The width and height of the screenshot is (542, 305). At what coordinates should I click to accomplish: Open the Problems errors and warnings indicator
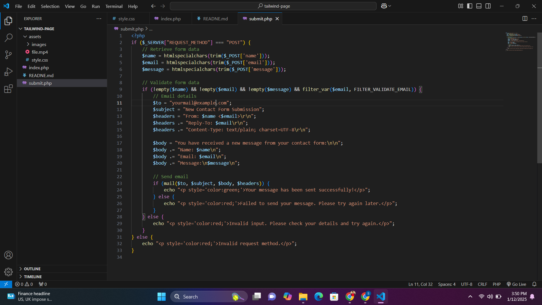[x=24, y=284]
